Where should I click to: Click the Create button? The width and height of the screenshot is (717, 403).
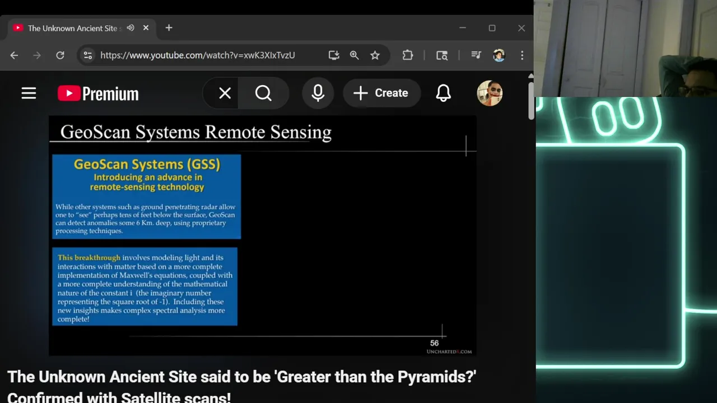coord(381,93)
